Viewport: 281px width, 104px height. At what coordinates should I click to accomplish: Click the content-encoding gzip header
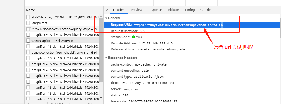(x=130, y=71)
